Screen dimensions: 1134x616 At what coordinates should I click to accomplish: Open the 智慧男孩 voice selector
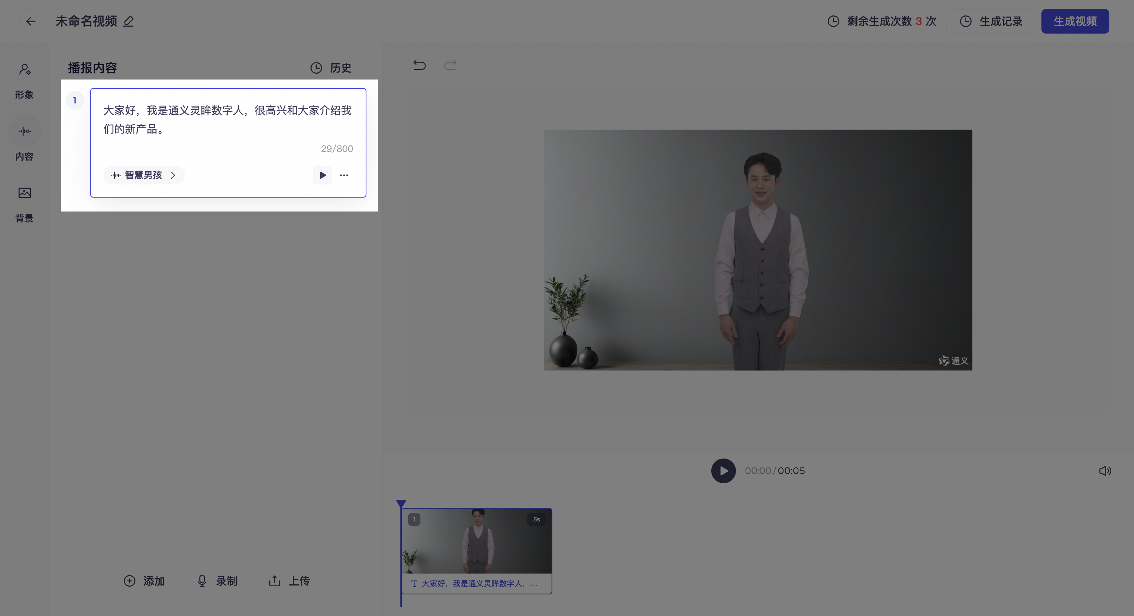coord(143,175)
